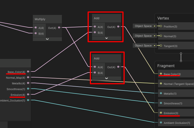Collapse the lower Add node using chevron
Screen dimensions: 194x128
point(106,78)
